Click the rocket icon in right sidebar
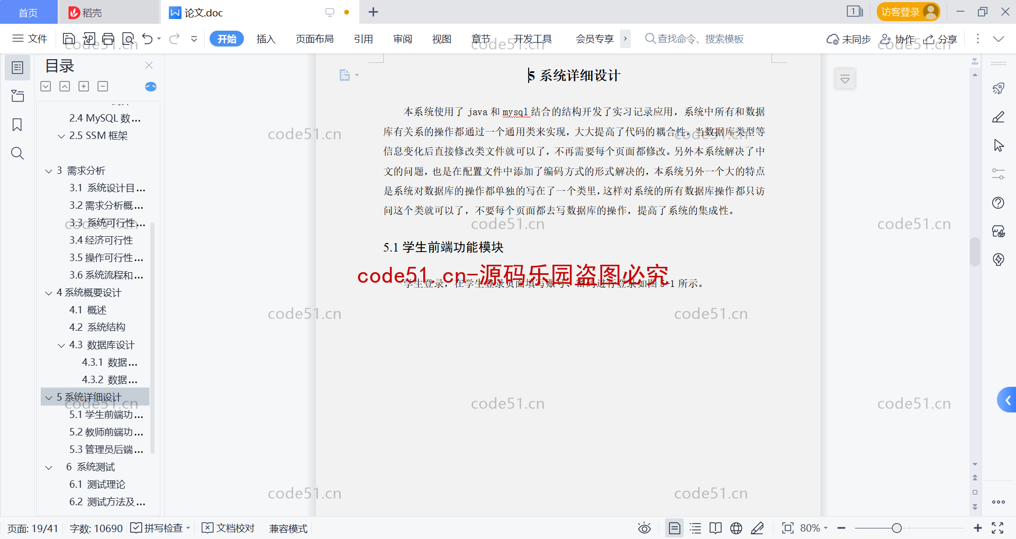The image size is (1016, 539). coord(998,88)
